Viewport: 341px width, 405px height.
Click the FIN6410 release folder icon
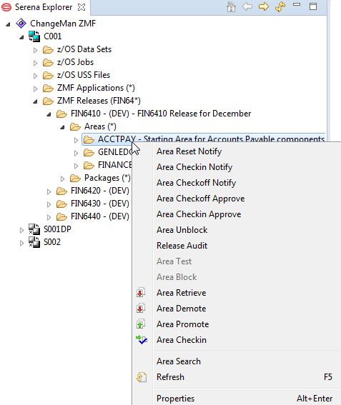61,114
